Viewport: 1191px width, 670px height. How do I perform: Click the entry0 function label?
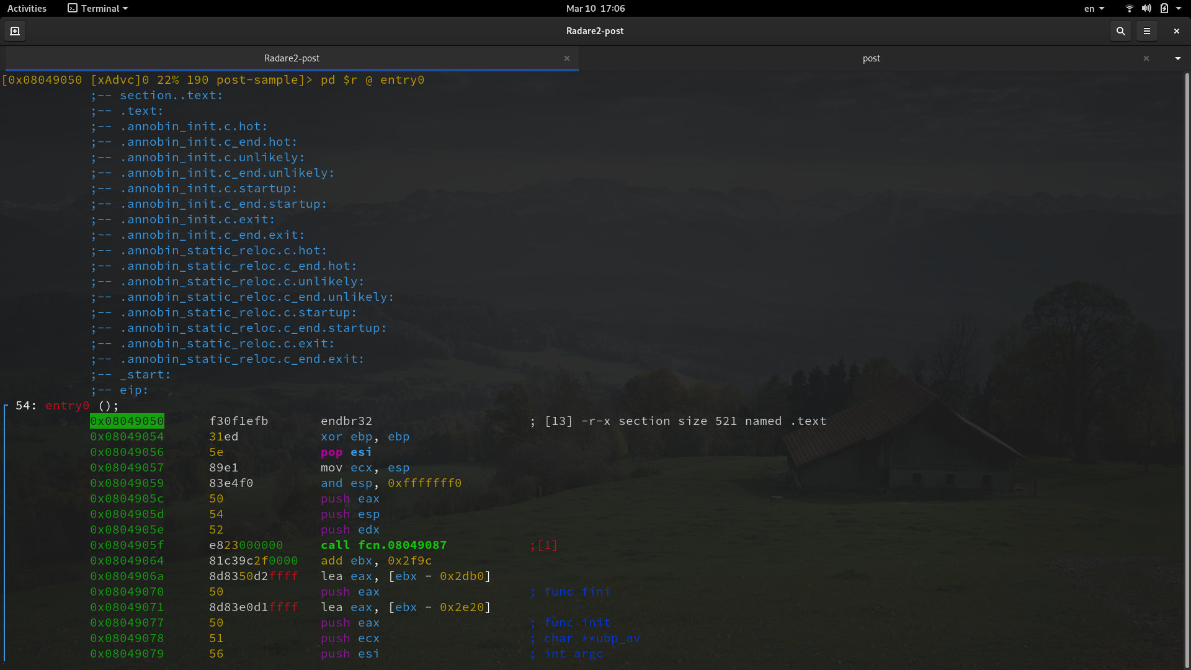67,406
